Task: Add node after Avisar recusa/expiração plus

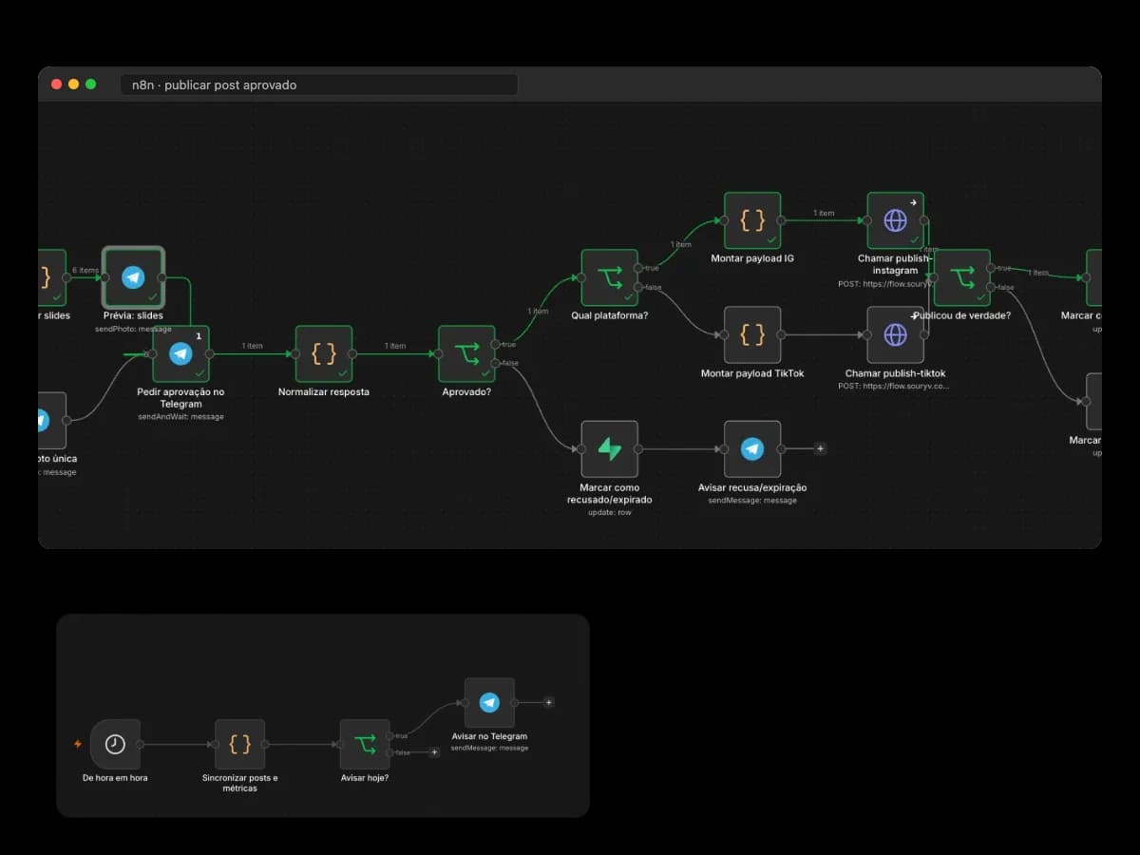Action: pyautogui.click(x=821, y=448)
